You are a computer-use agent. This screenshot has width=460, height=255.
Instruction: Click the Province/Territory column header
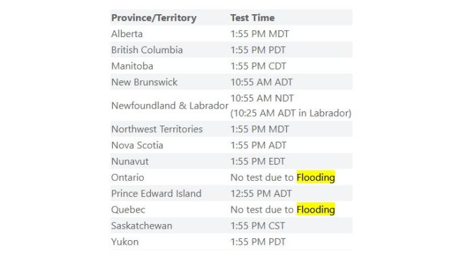tap(154, 18)
